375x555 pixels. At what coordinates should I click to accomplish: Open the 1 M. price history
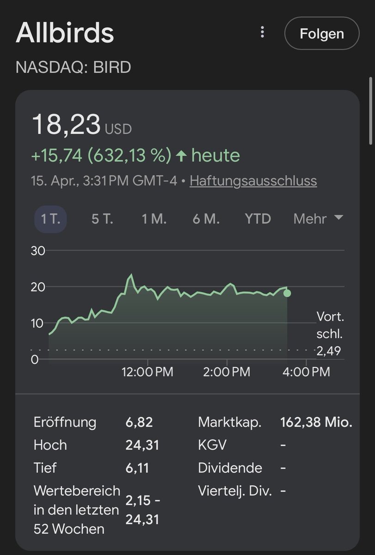pyautogui.click(x=154, y=219)
